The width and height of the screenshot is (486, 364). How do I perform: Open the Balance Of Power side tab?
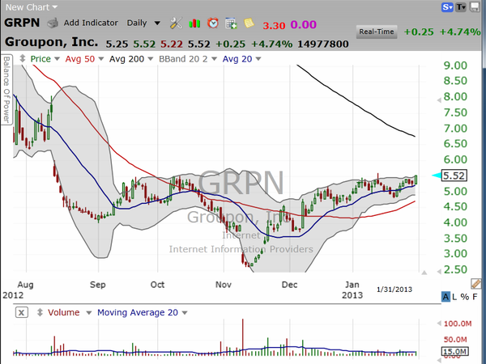[6, 90]
